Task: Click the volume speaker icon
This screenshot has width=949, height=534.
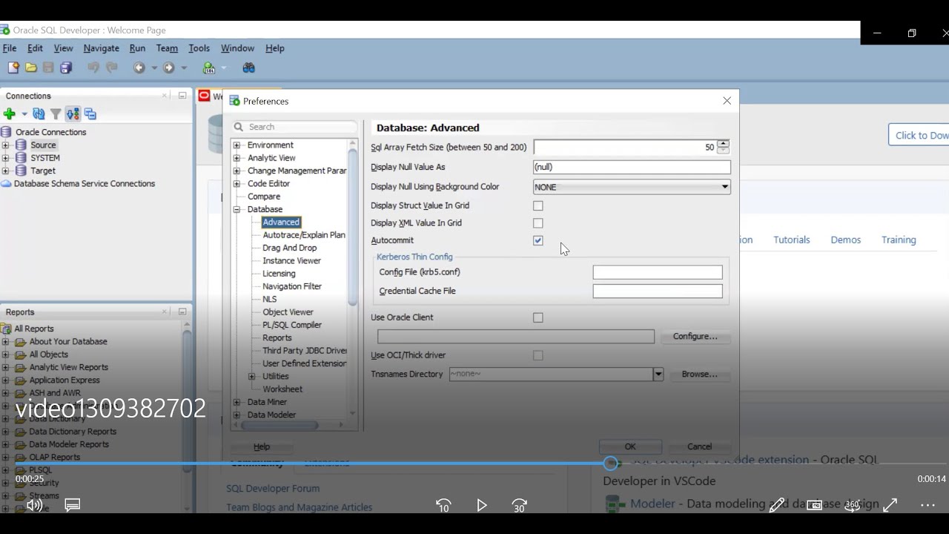Action: (x=34, y=505)
